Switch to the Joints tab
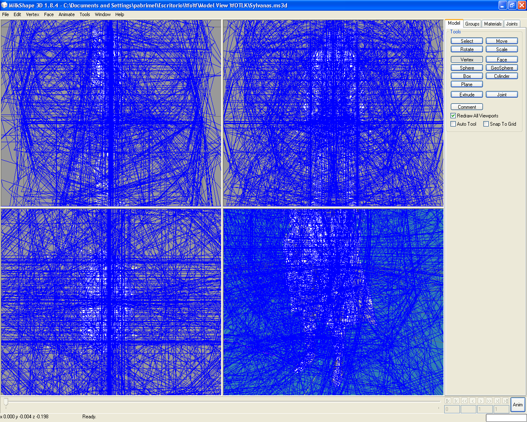The width and height of the screenshot is (527, 422). pyautogui.click(x=512, y=24)
